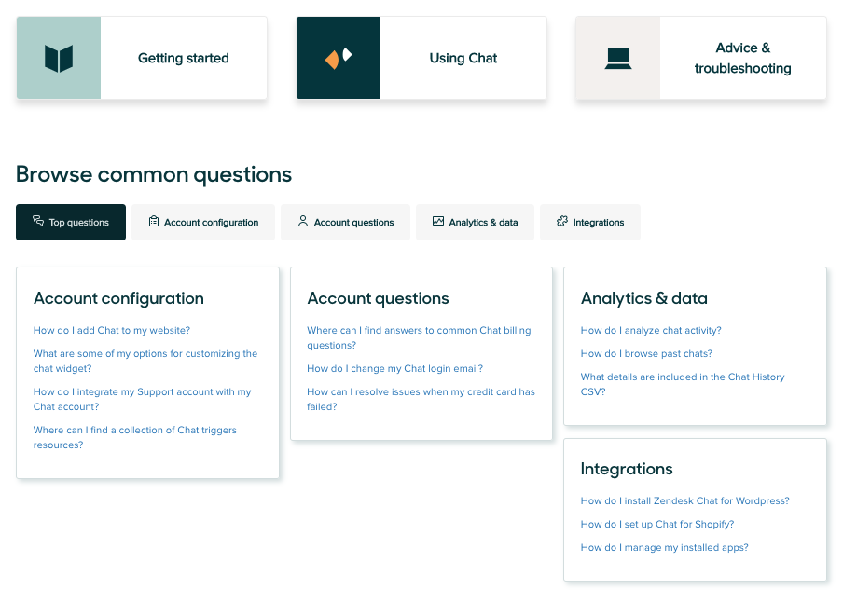Screen dimensions: 843x603
Task: Open 'How do I add Chat to my website?'
Action: 112,330
